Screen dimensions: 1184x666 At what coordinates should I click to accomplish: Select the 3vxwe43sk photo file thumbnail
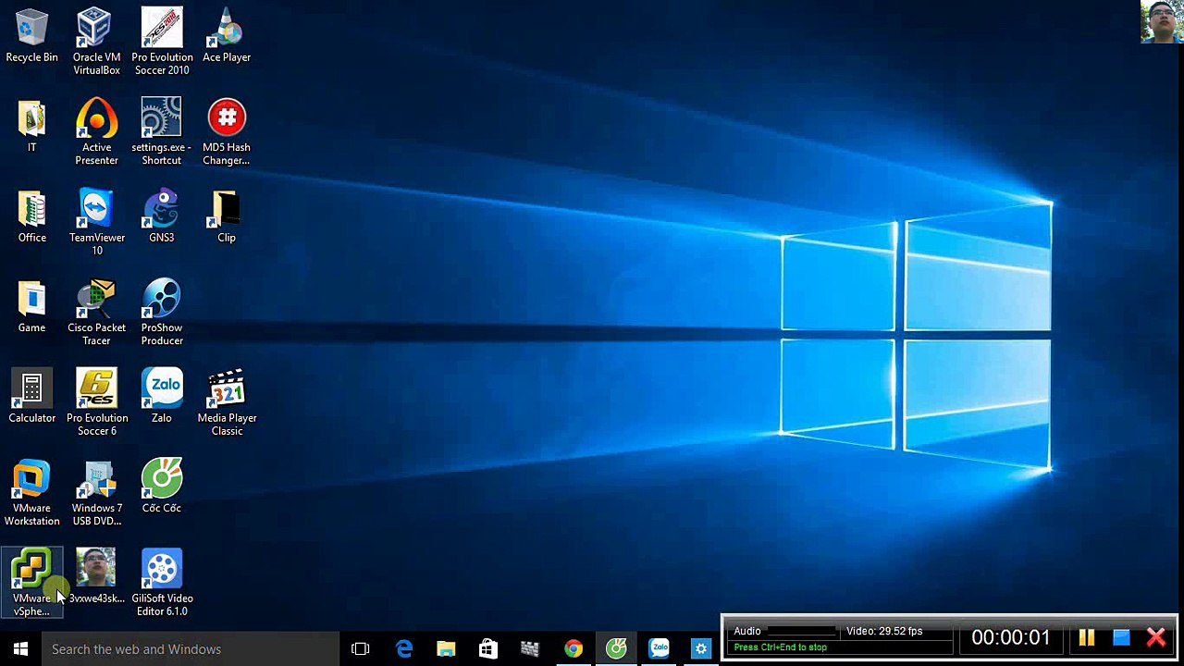(96, 577)
